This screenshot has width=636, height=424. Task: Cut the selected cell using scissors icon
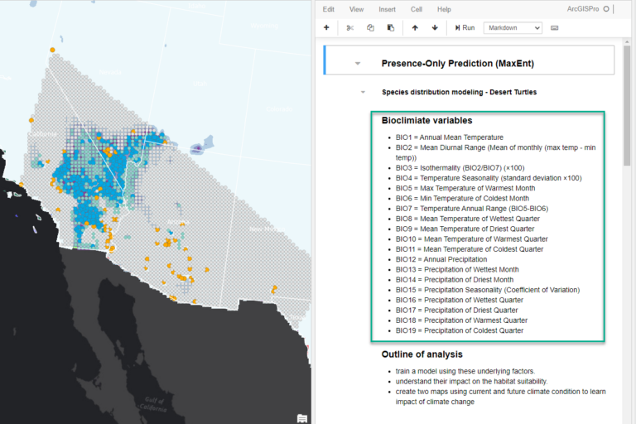(350, 28)
